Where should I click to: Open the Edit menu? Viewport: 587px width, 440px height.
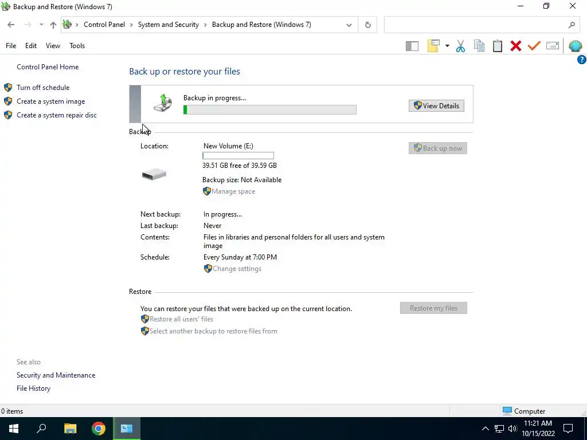click(x=31, y=46)
